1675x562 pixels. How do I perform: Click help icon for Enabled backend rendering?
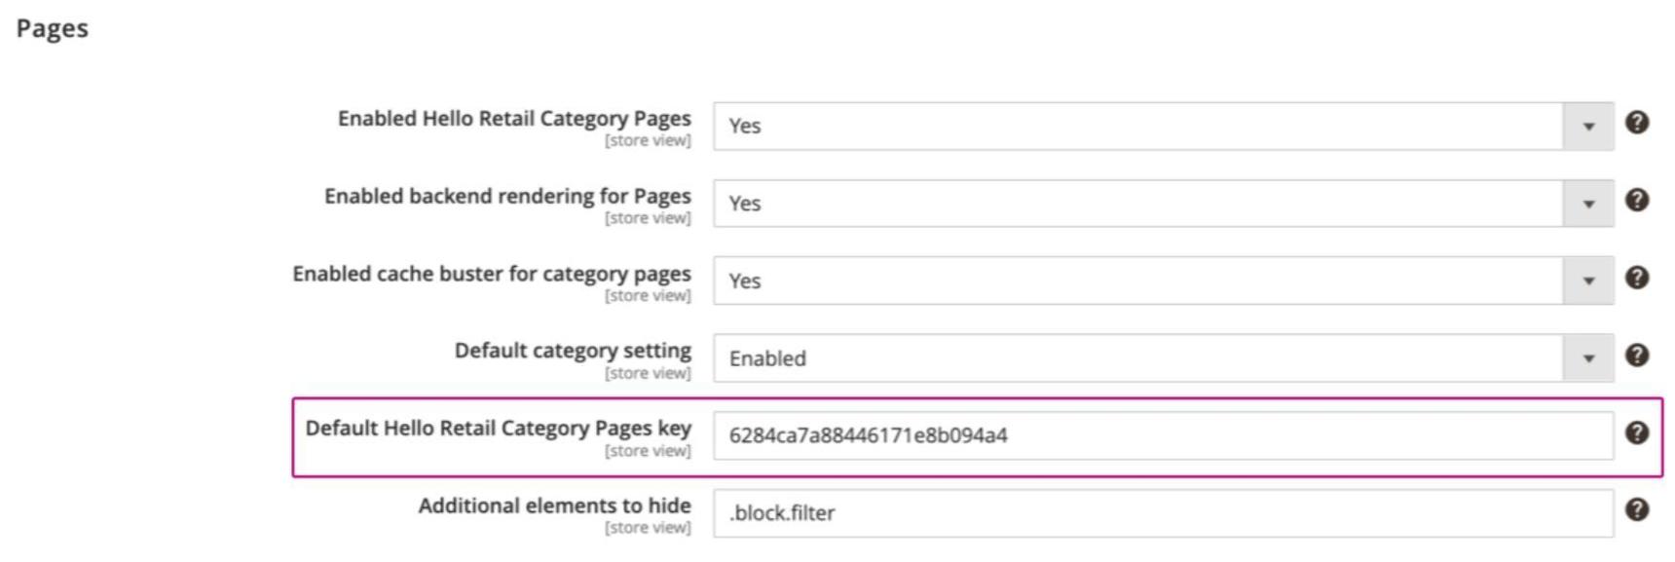click(x=1637, y=201)
